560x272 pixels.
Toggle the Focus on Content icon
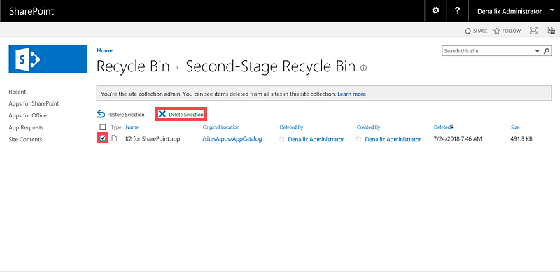click(533, 30)
